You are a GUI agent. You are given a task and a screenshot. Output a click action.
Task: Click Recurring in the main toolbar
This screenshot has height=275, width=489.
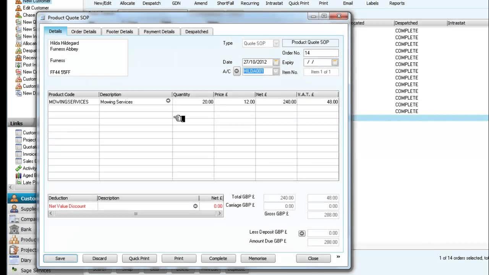(x=250, y=3)
